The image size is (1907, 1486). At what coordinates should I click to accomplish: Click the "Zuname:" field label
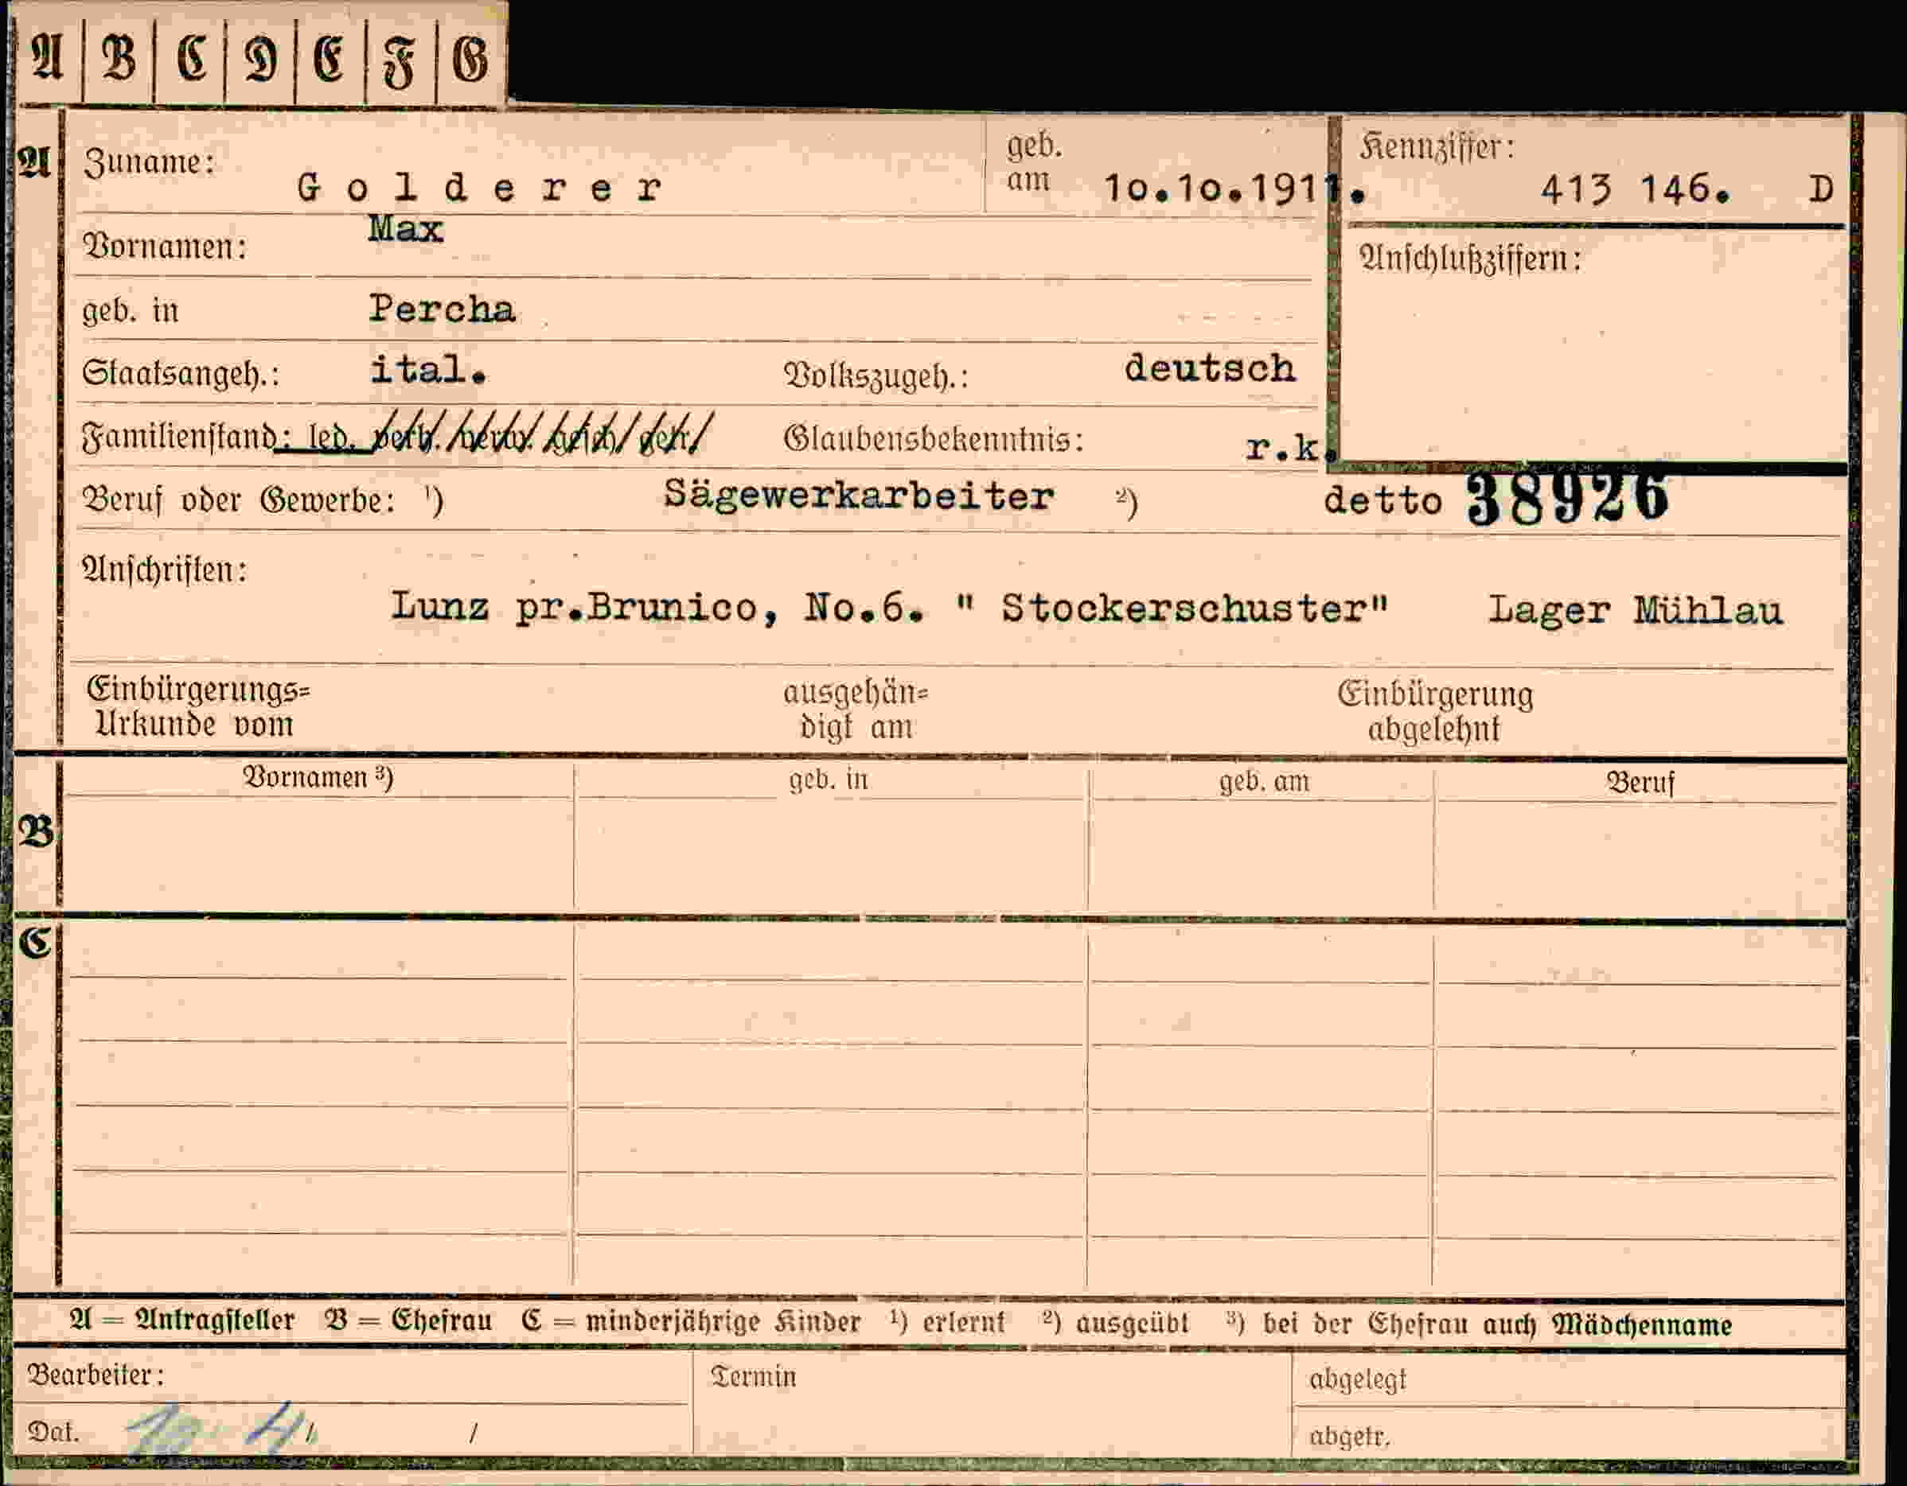pos(150,163)
